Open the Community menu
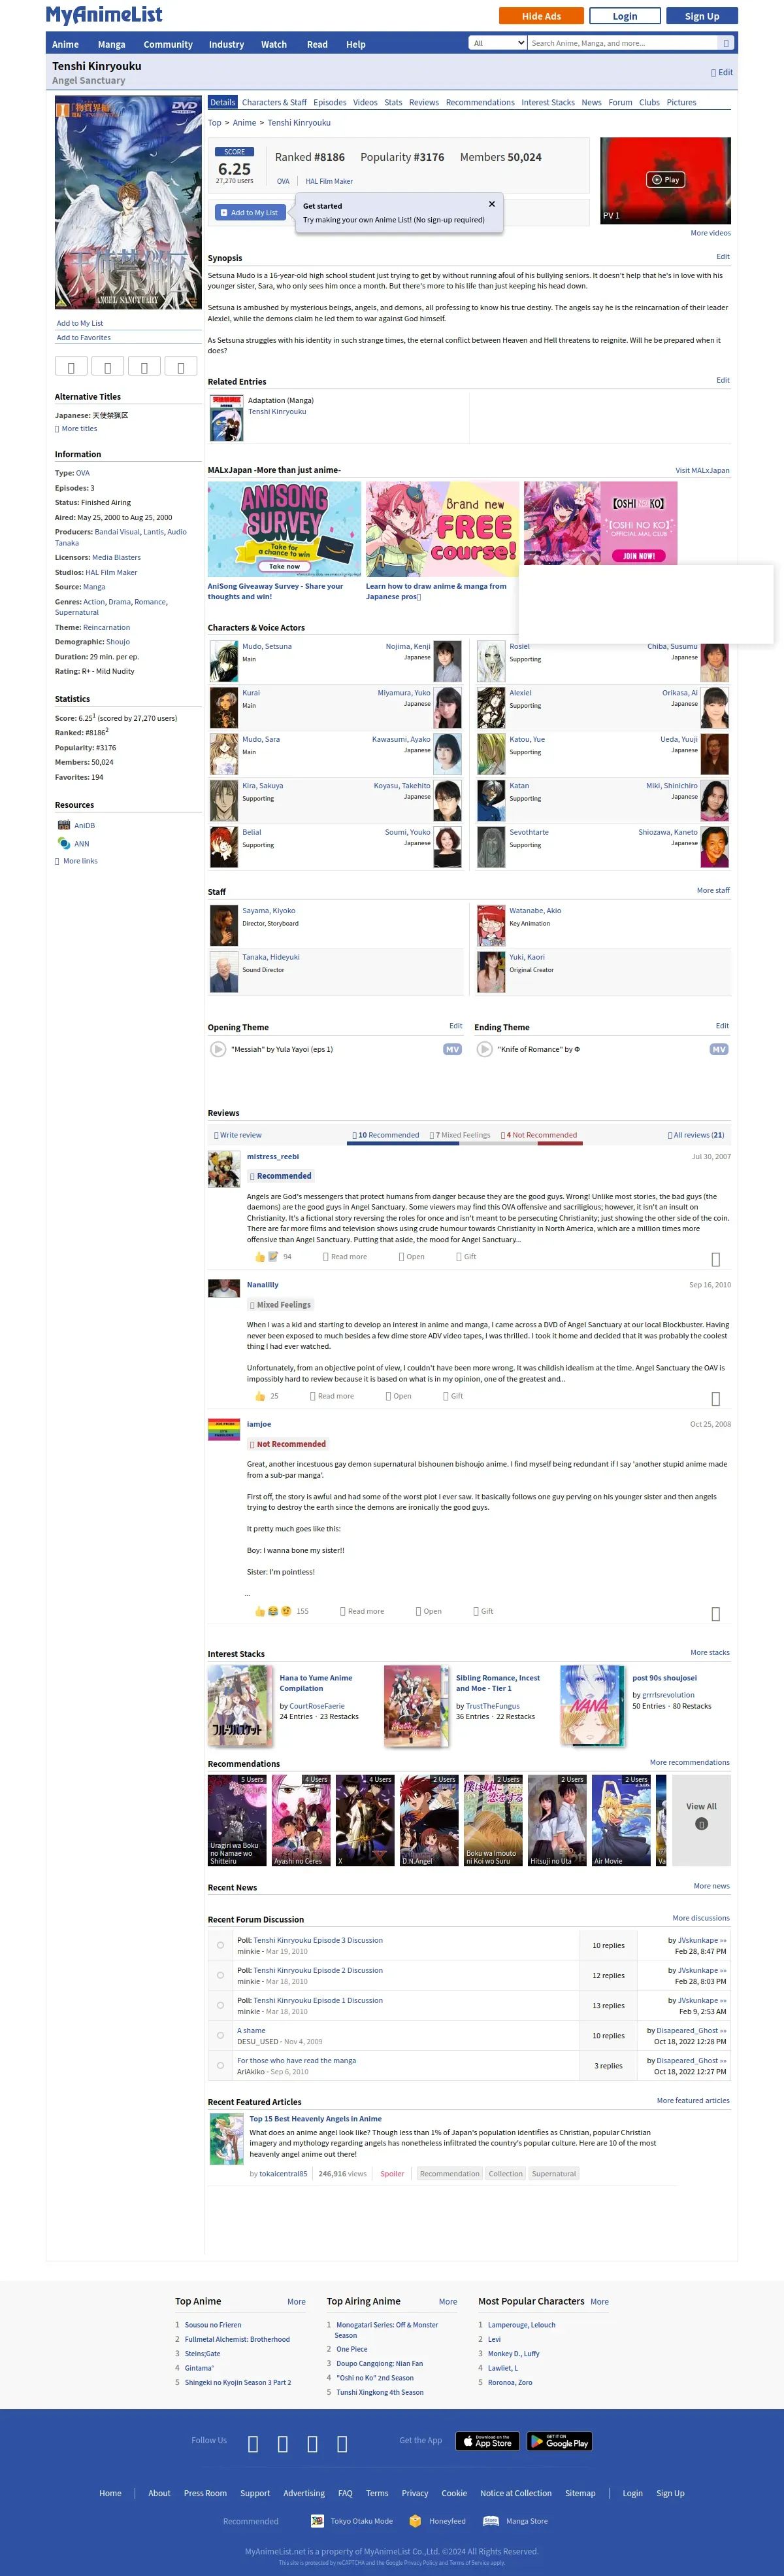Image resolution: width=784 pixels, height=2576 pixels. [x=168, y=44]
